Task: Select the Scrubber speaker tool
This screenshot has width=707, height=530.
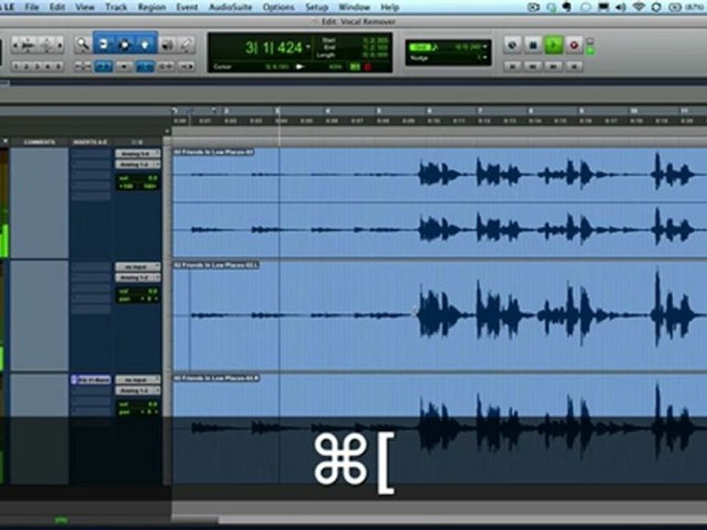Action: 167,44
